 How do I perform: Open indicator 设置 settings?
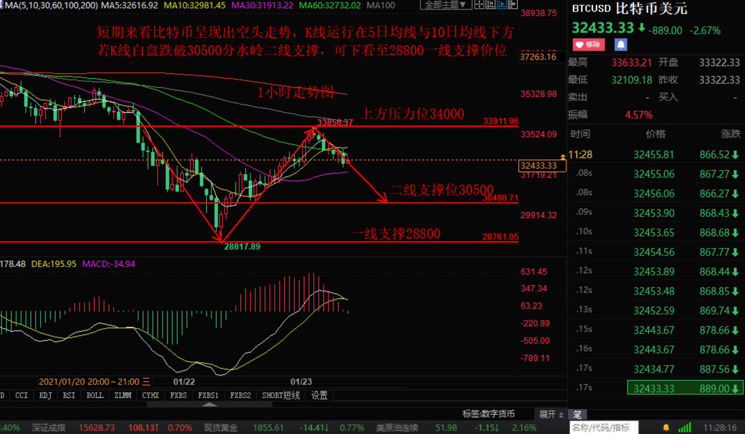tap(319, 395)
